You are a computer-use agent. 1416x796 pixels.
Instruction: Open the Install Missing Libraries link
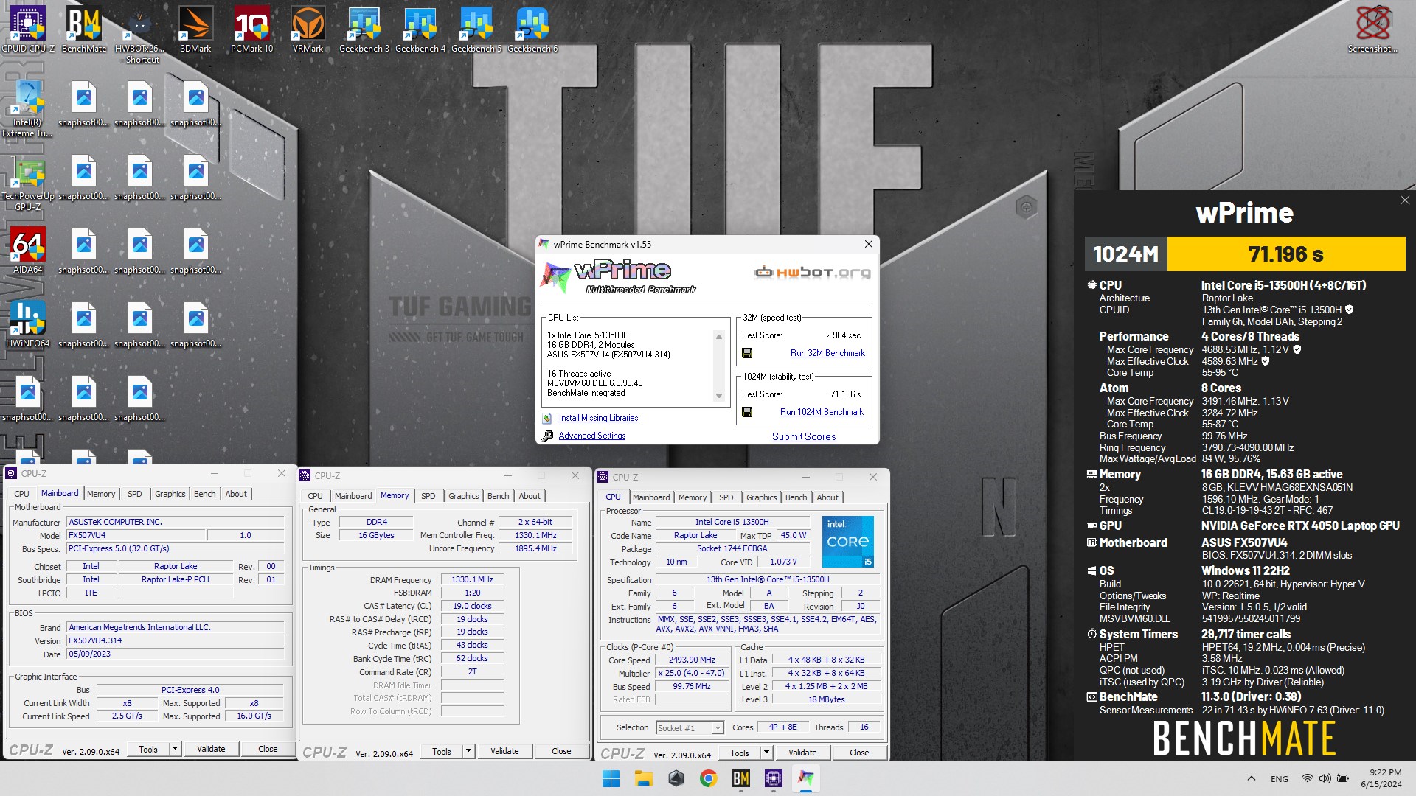598,418
